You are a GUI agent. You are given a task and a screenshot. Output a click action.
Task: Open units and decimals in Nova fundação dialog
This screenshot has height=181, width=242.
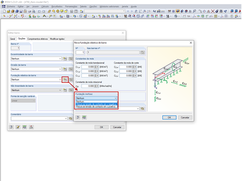(84, 117)
